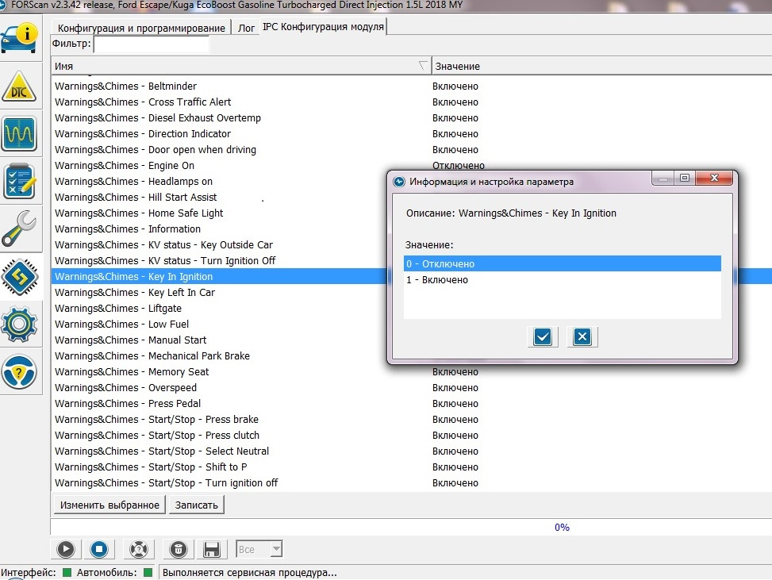The height and width of the screenshot is (580, 772).
Task: Select 'Start/Stop - Turn ignition off' row
Action: coord(412,483)
